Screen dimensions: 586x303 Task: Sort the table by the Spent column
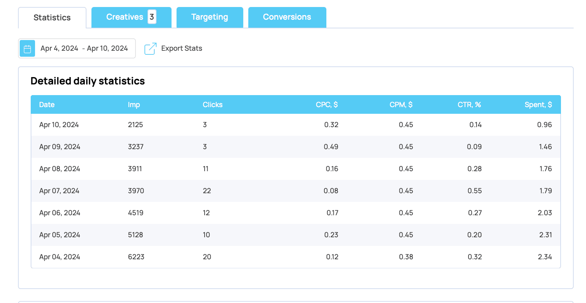pyautogui.click(x=538, y=104)
